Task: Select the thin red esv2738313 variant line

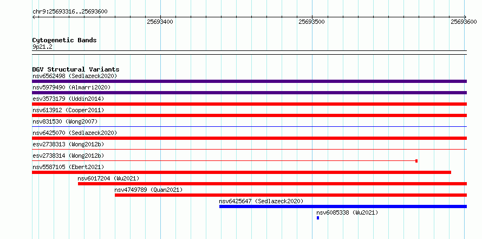Action: tap(249, 149)
